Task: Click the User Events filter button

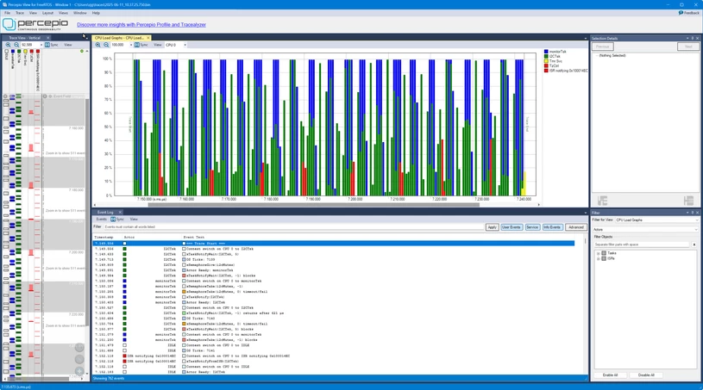Action: pos(512,227)
